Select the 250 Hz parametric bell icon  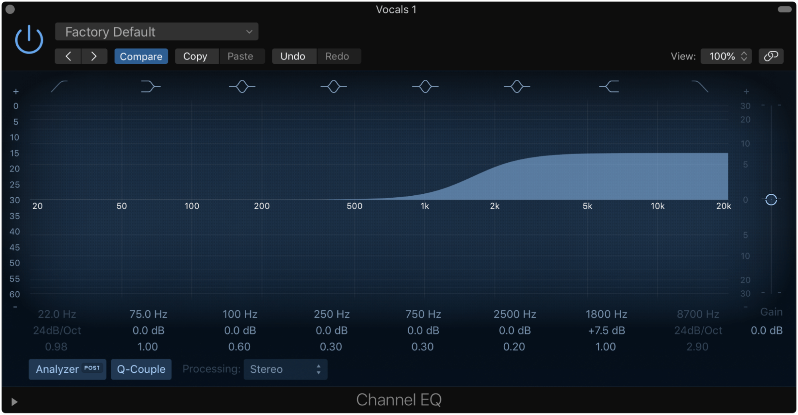(x=334, y=87)
